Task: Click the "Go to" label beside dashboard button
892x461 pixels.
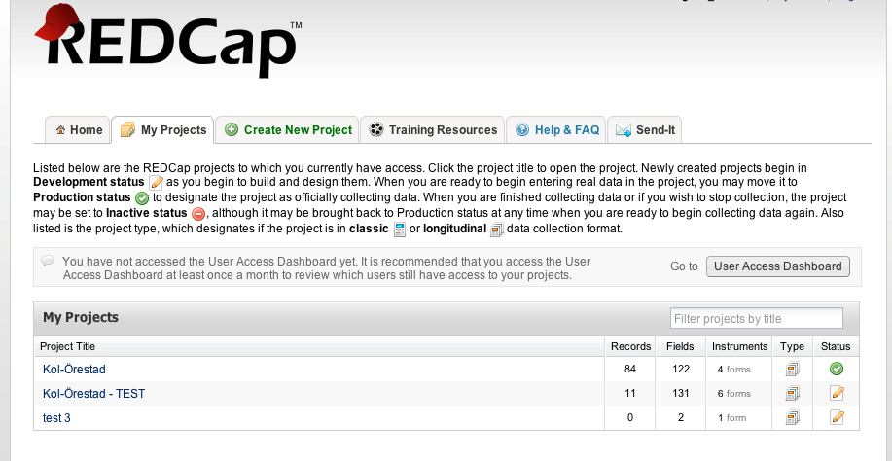Action: (x=684, y=266)
